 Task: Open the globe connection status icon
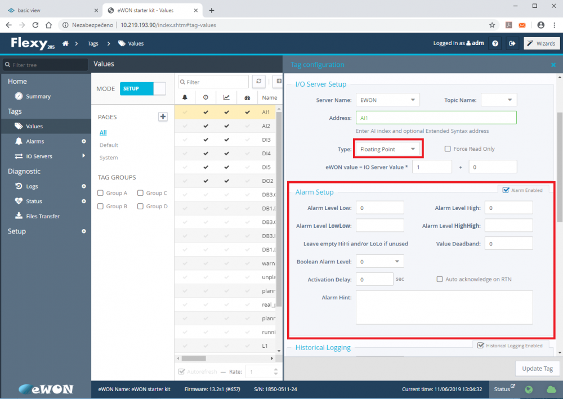point(529,389)
